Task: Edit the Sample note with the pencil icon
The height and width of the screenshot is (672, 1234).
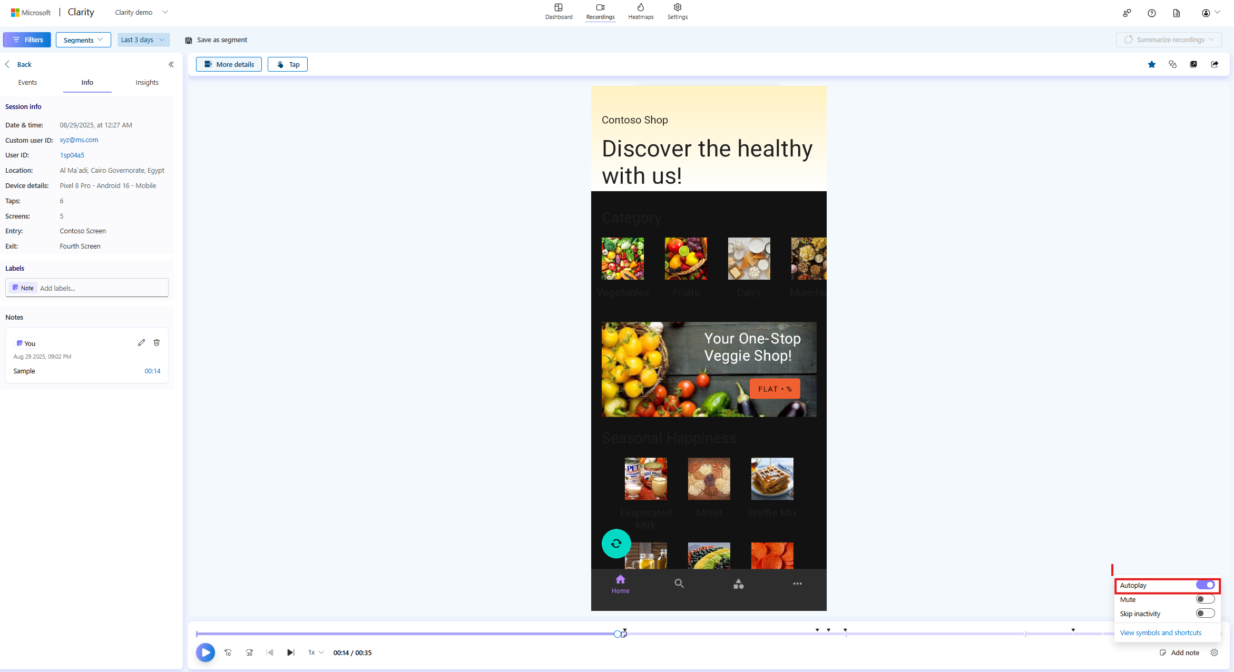Action: click(141, 342)
